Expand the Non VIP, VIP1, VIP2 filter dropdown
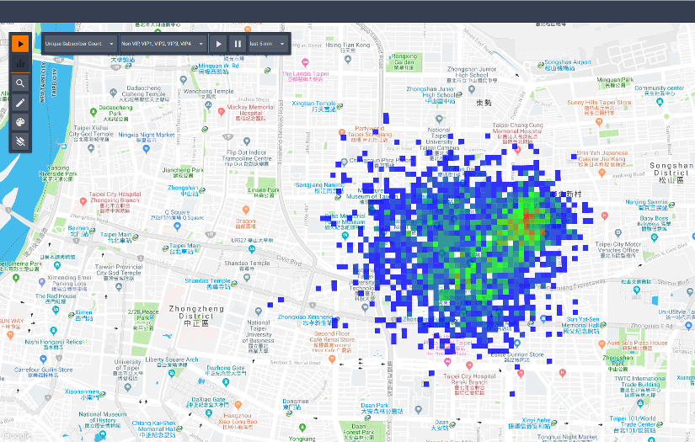This screenshot has height=442, width=695. pos(163,44)
